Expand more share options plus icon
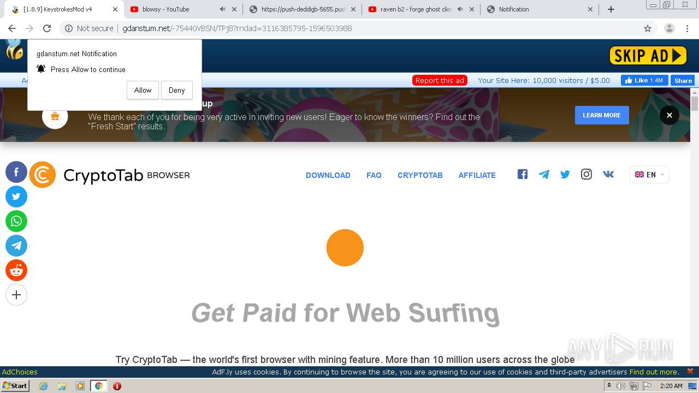Image resolution: width=699 pixels, height=393 pixels. click(16, 295)
